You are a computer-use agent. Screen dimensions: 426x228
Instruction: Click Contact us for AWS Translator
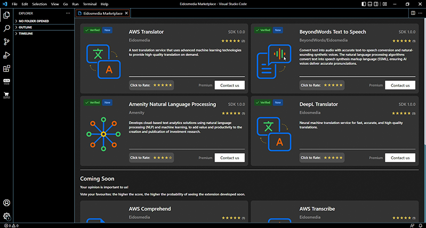[229, 85]
